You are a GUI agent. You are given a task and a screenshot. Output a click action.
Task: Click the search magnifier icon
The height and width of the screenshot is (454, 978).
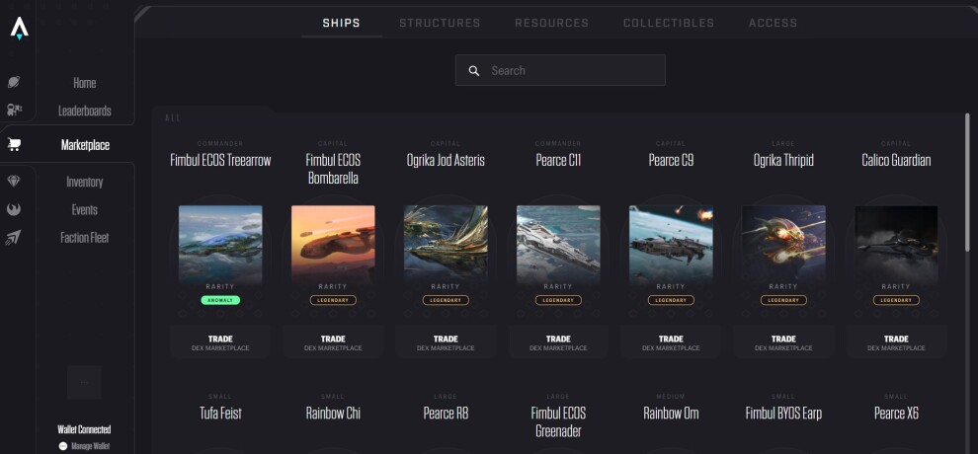(x=474, y=71)
